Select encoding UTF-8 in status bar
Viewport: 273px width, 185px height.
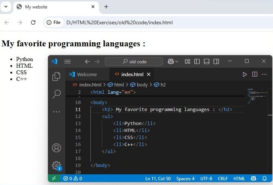tap(206, 179)
